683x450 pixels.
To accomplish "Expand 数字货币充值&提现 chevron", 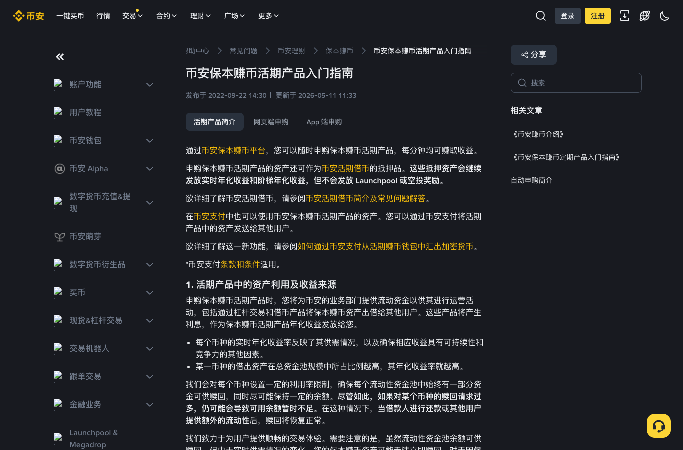I will pyautogui.click(x=150, y=203).
